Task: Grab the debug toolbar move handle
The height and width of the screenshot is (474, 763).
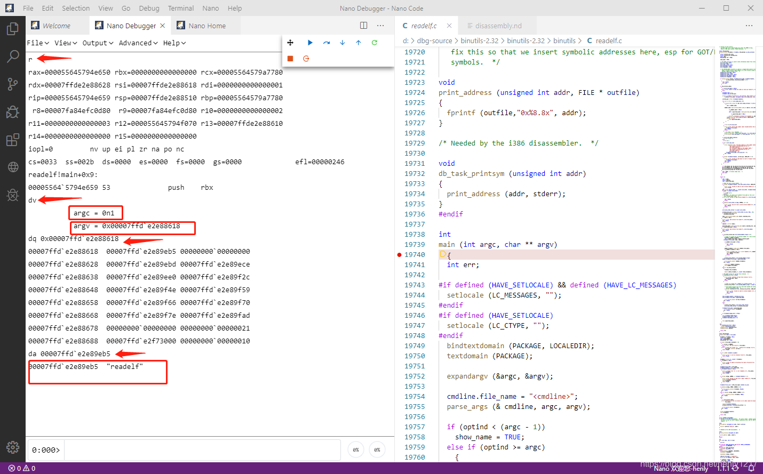Action: [290, 43]
